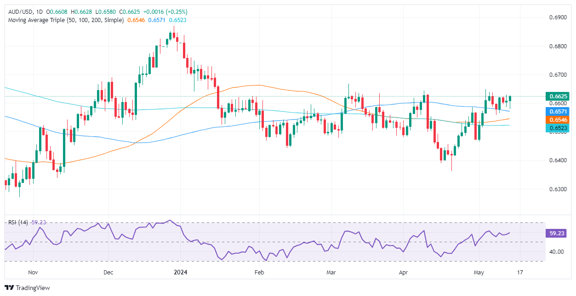The image size is (576, 296).
Task: Click the May label on time axis
Action: 478,272
